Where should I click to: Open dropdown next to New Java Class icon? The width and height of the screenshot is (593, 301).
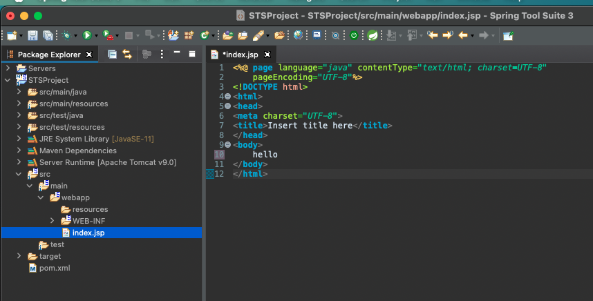point(214,36)
